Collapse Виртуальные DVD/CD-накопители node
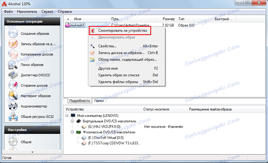 (72, 121)
